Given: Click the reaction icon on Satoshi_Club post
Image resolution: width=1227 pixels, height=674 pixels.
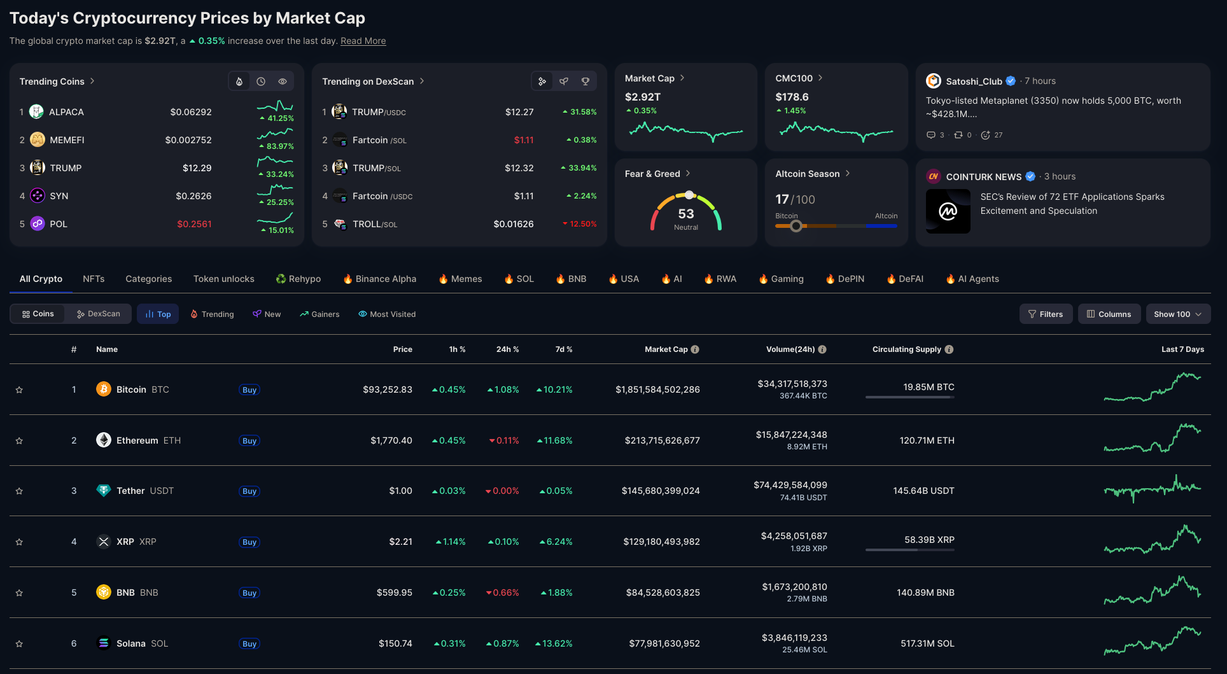Looking at the screenshot, I should pos(985,135).
